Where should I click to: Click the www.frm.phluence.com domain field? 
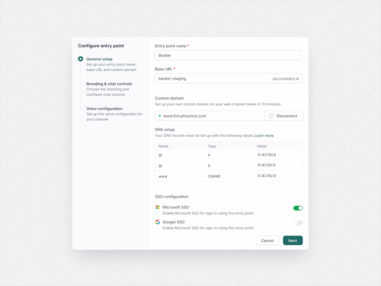[x=210, y=116]
